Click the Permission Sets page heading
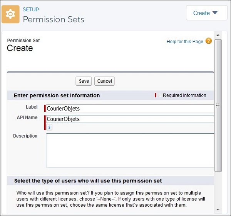231x216 pixels. [x=54, y=19]
